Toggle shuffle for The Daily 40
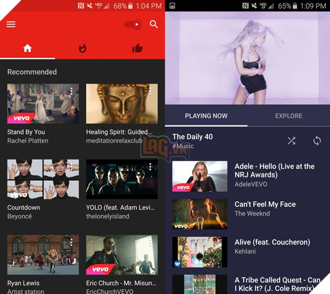This screenshot has height=294, width=330. pos(291,141)
